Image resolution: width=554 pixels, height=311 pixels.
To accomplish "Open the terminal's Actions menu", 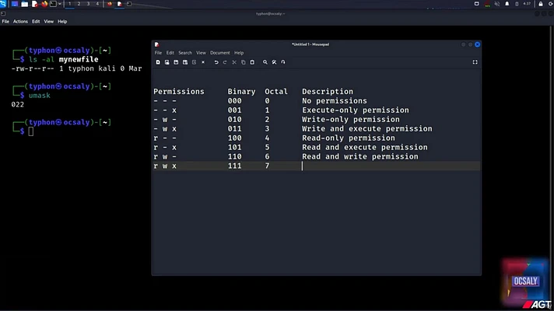I will click(20, 22).
